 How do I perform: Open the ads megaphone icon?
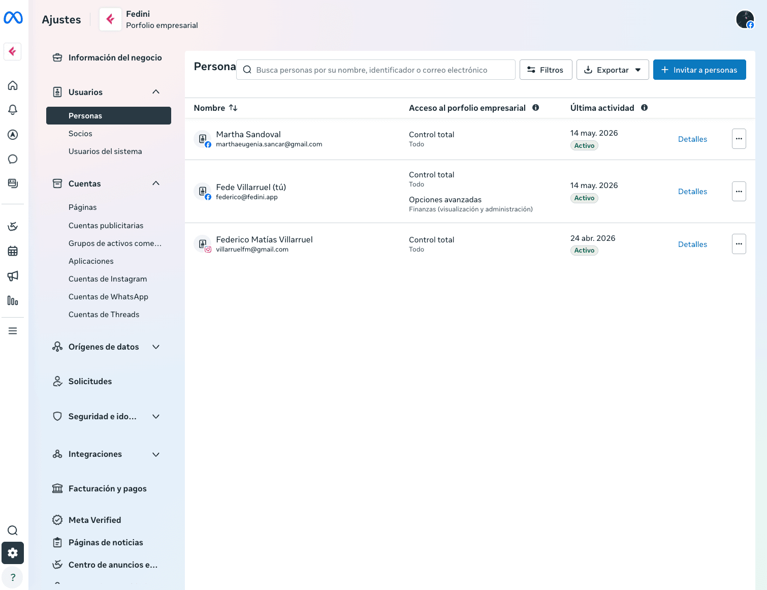coord(13,276)
